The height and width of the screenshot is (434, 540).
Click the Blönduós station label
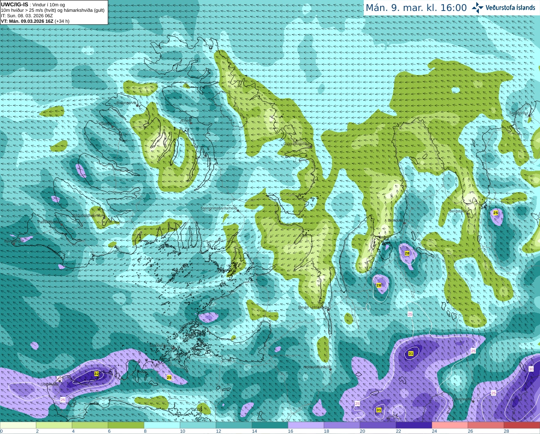395,220
